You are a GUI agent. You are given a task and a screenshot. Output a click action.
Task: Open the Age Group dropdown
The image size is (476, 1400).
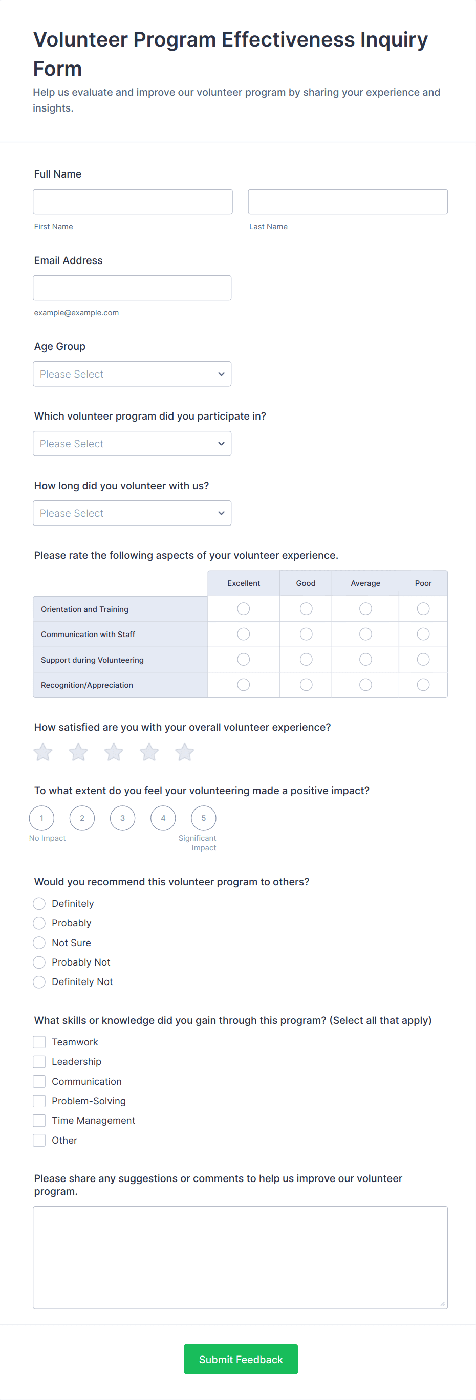point(132,374)
